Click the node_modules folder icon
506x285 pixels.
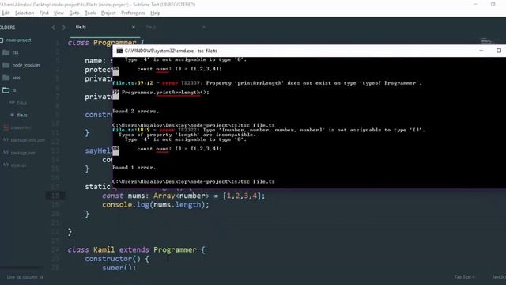[x=6, y=65]
